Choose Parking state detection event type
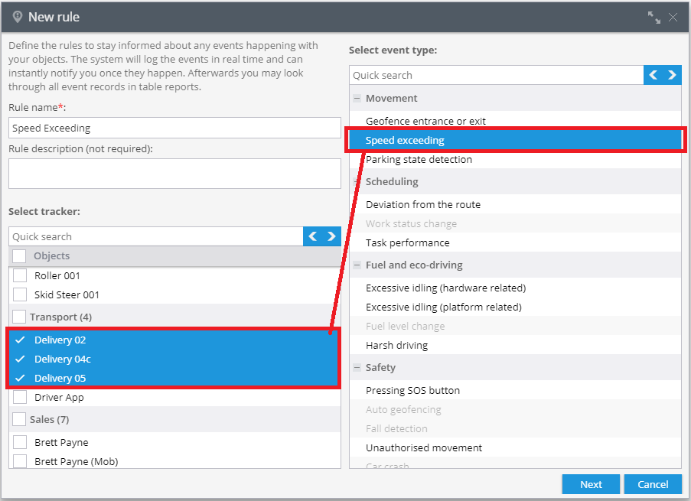The width and height of the screenshot is (691, 501). tap(419, 159)
